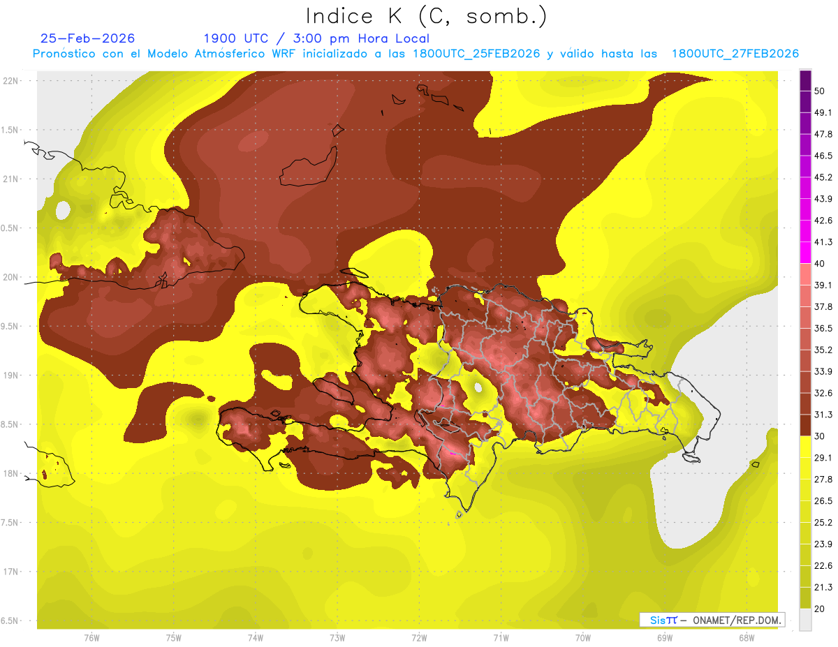This screenshot has width=838, height=647.
Task: Click the 30 value on the color legend
Action: [819, 436]
